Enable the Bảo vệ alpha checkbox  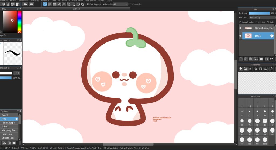click(x=240, y=22)
